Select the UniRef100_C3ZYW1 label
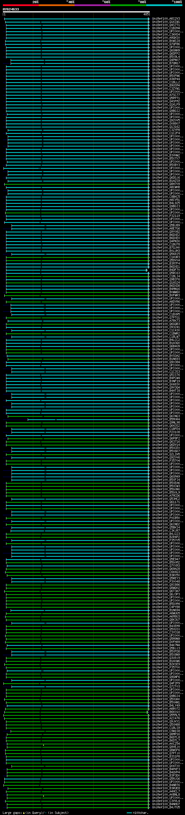This screenshot has width=185, height=815. point(166,88)
